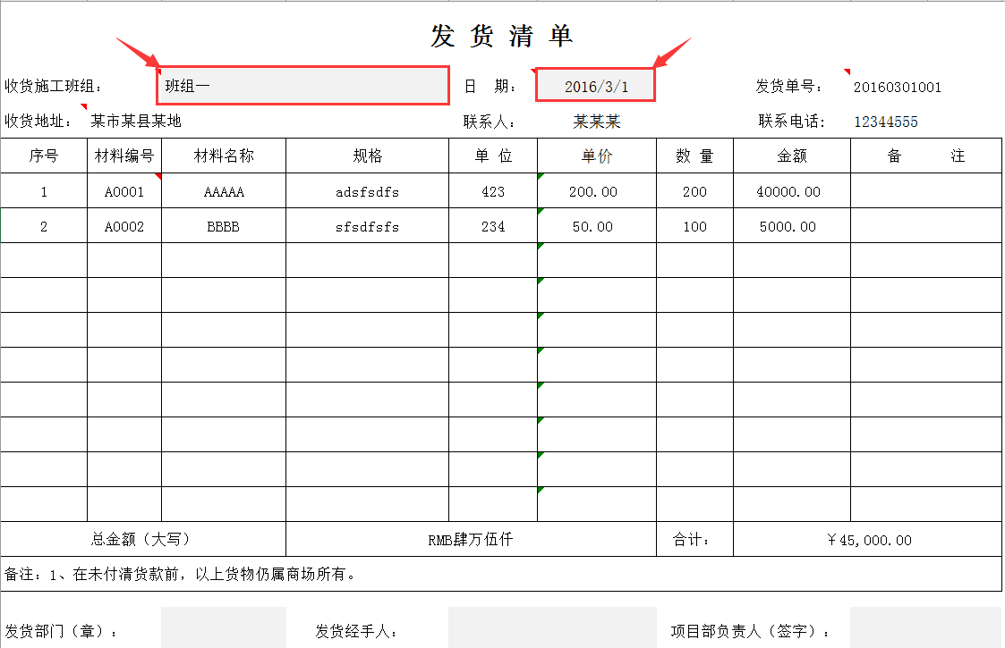The image size is (1005, 648).
Task: Select amount cell 40000.00
Action: click(x=792, y=190)
